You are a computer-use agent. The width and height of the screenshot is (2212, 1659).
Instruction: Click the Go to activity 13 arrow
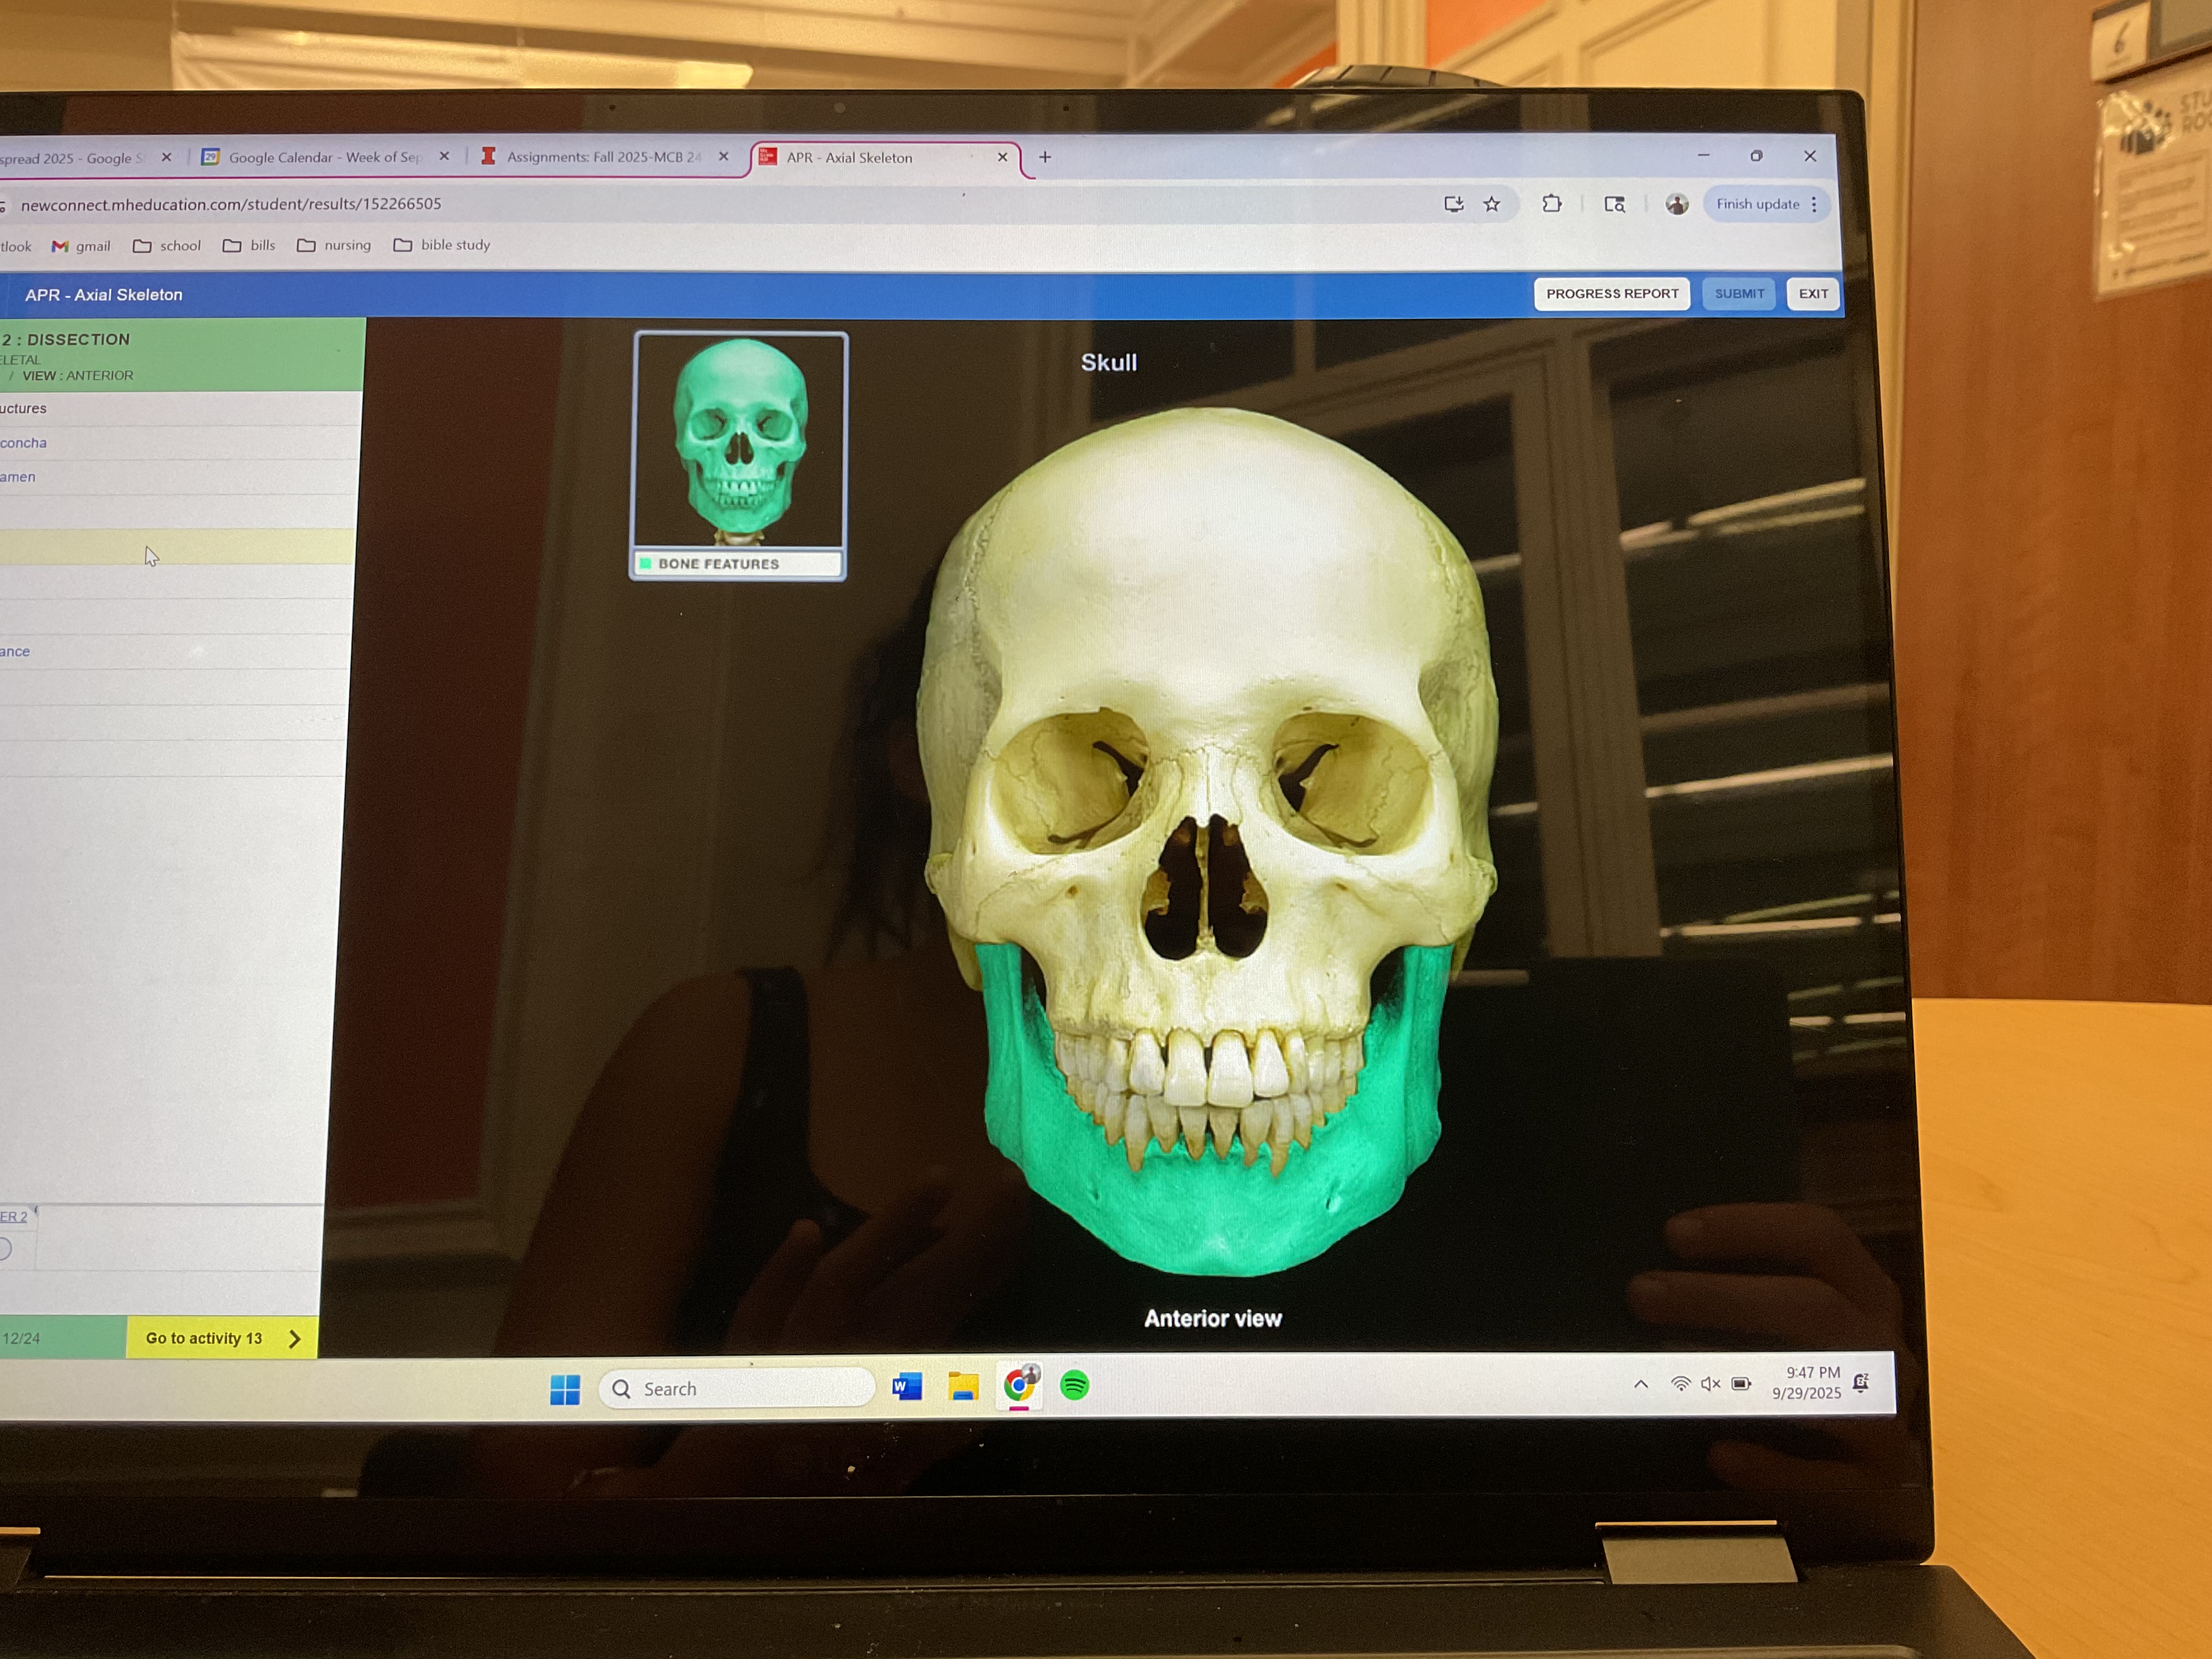pos(294,1338)
